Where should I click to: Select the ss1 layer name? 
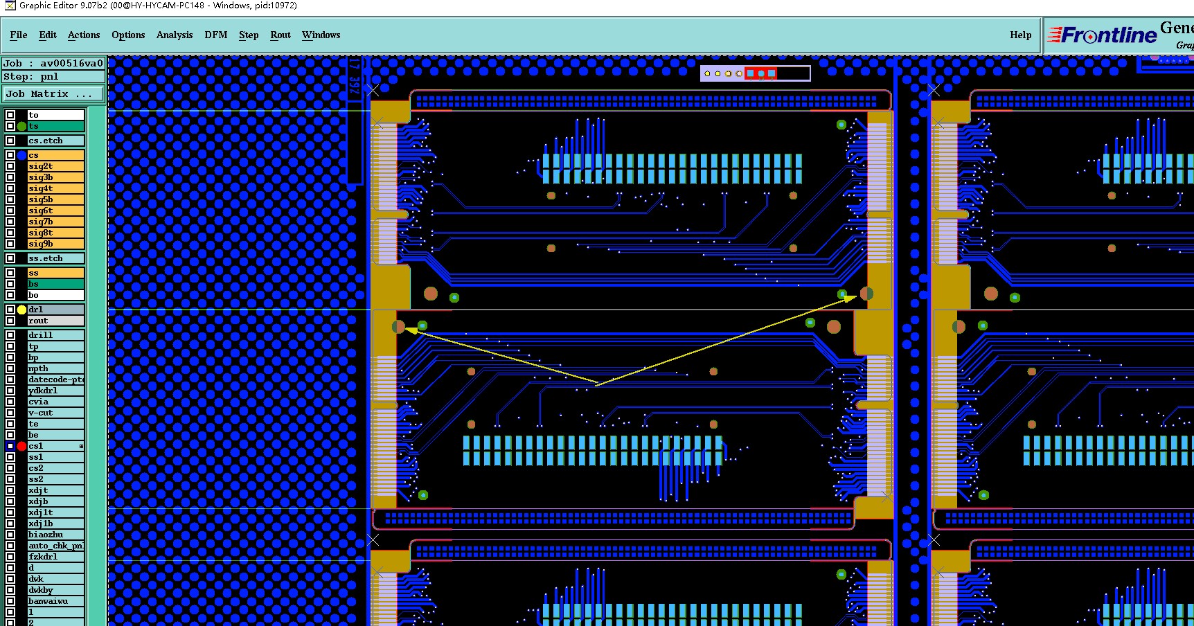click(55, 457)
